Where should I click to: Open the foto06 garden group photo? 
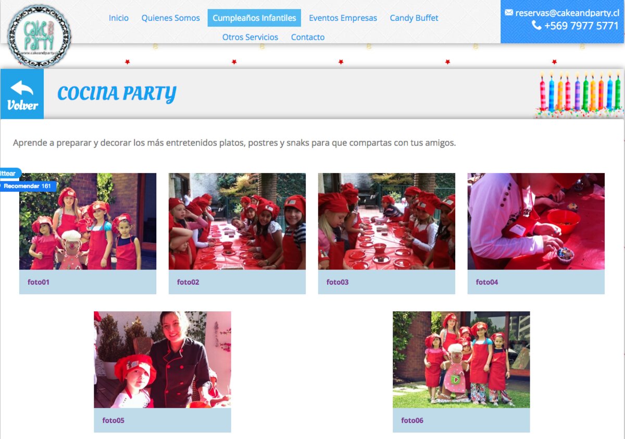tap(461, 360)
